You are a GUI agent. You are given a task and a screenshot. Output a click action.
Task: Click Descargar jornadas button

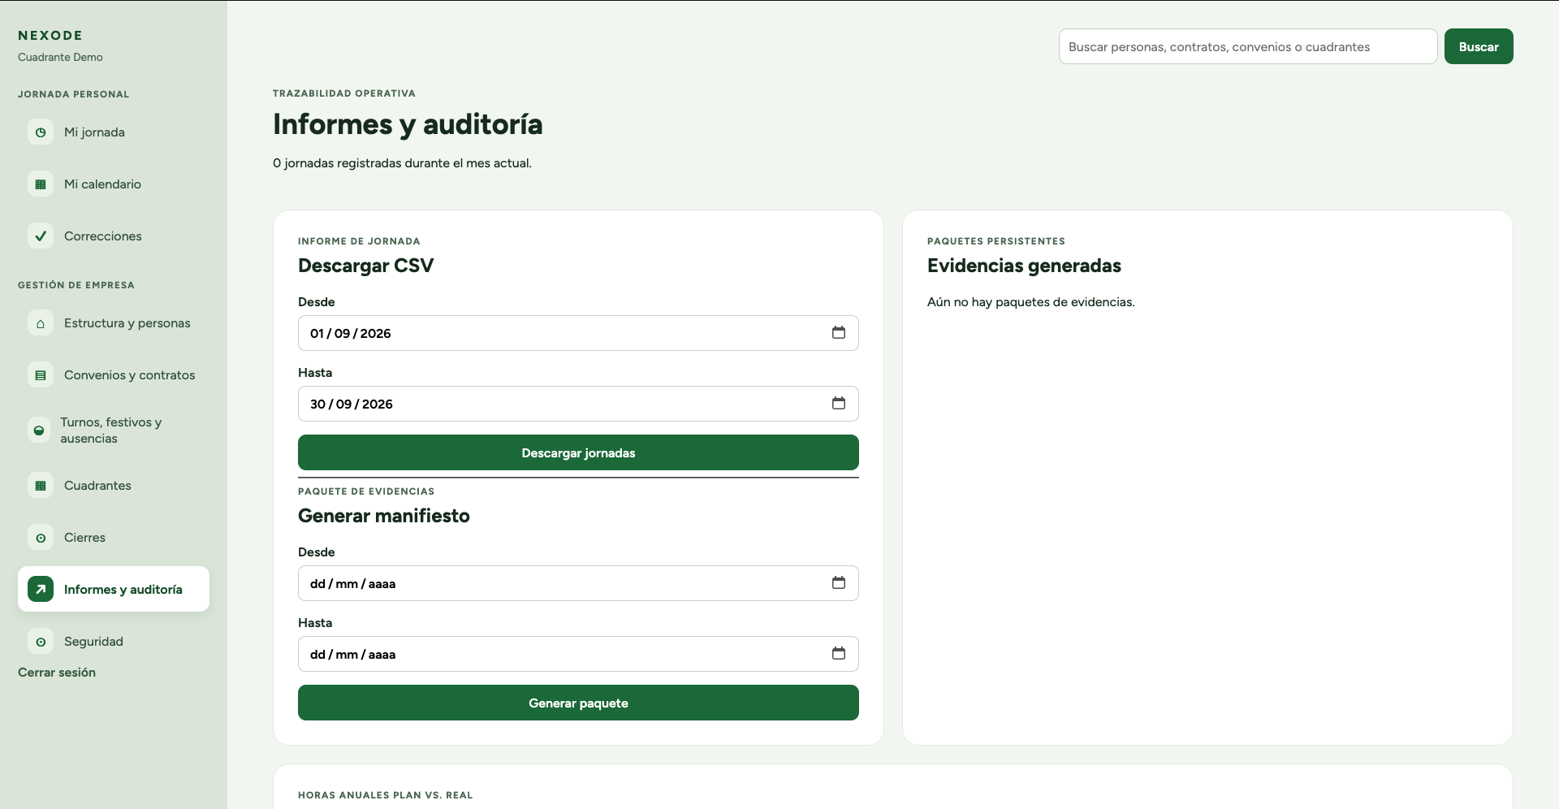(578, 452)
